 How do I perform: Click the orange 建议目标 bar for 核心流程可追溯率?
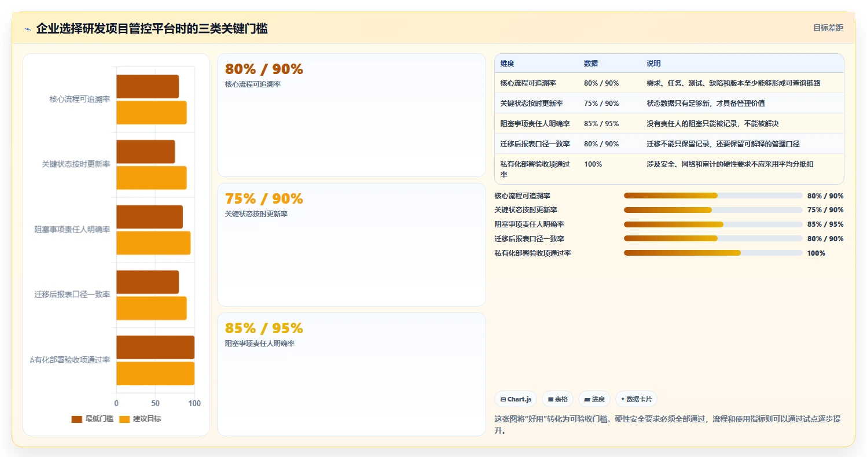tap(152, 112)
